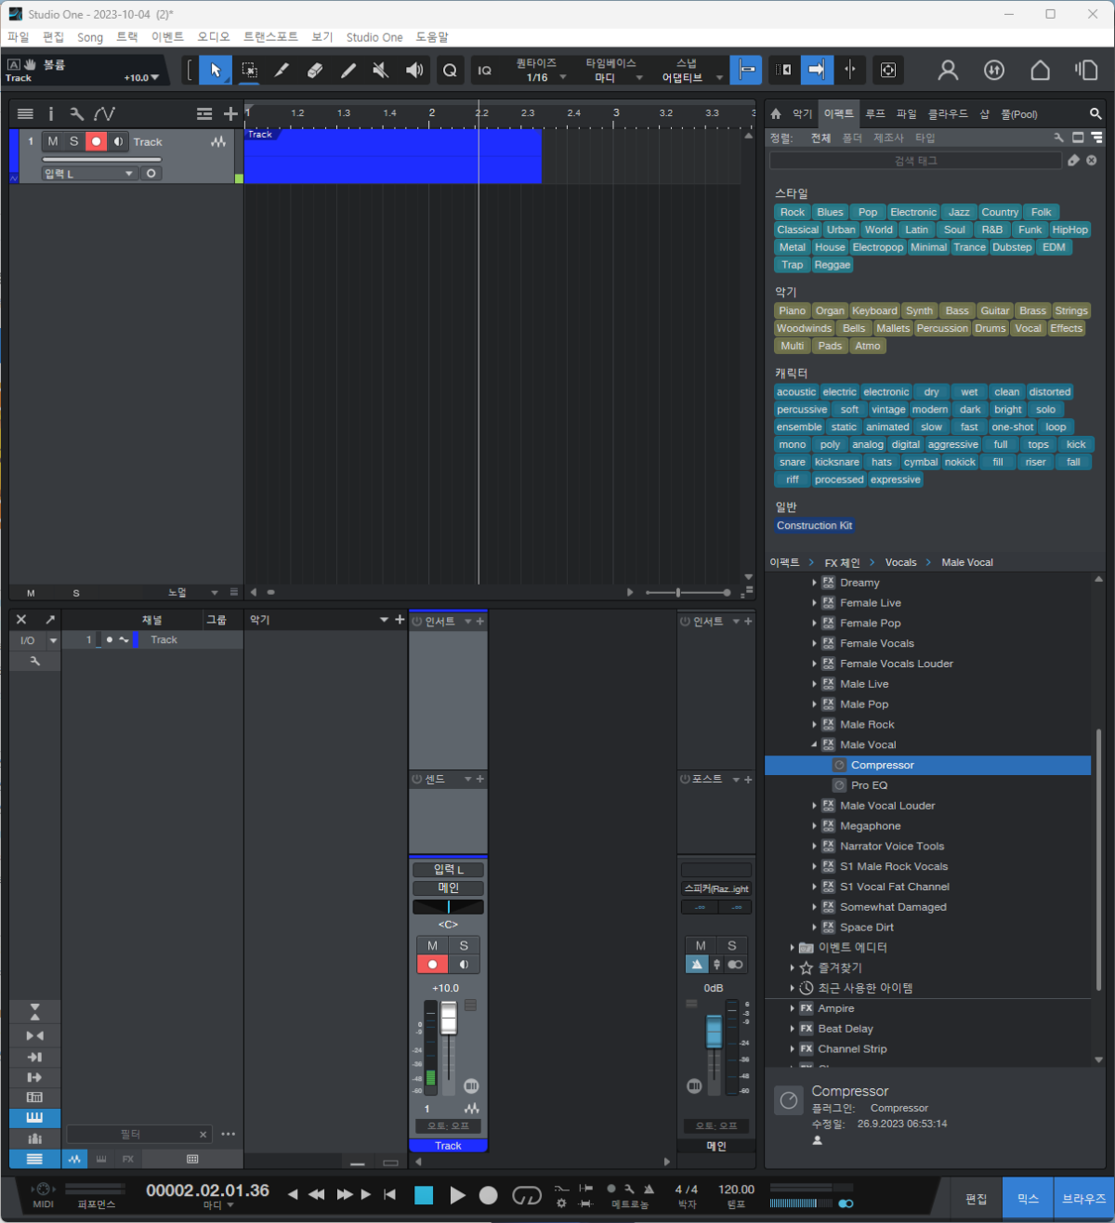The height and width of the screenshot is (1223, 1115).
Task: Adjust Track channel volume fader
Action: pos(449,1018)
